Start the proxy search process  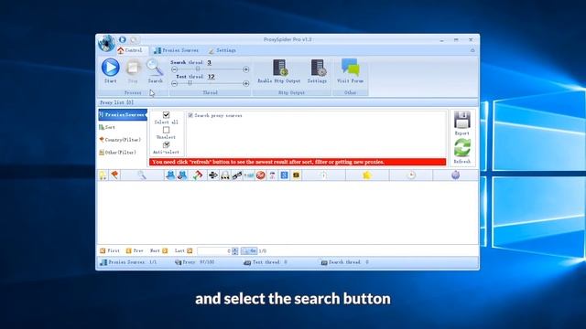coord(111,71)
